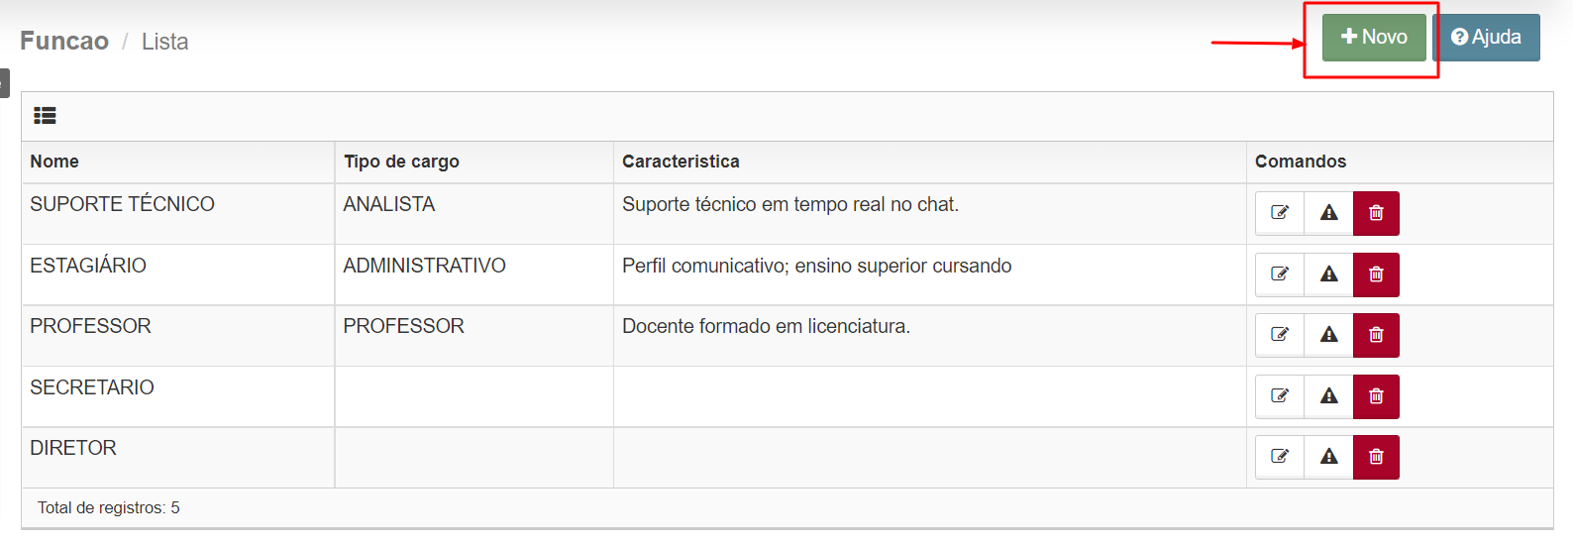
Task: Edit the SECRETARIO row
Action: (x=1280, y=396)
